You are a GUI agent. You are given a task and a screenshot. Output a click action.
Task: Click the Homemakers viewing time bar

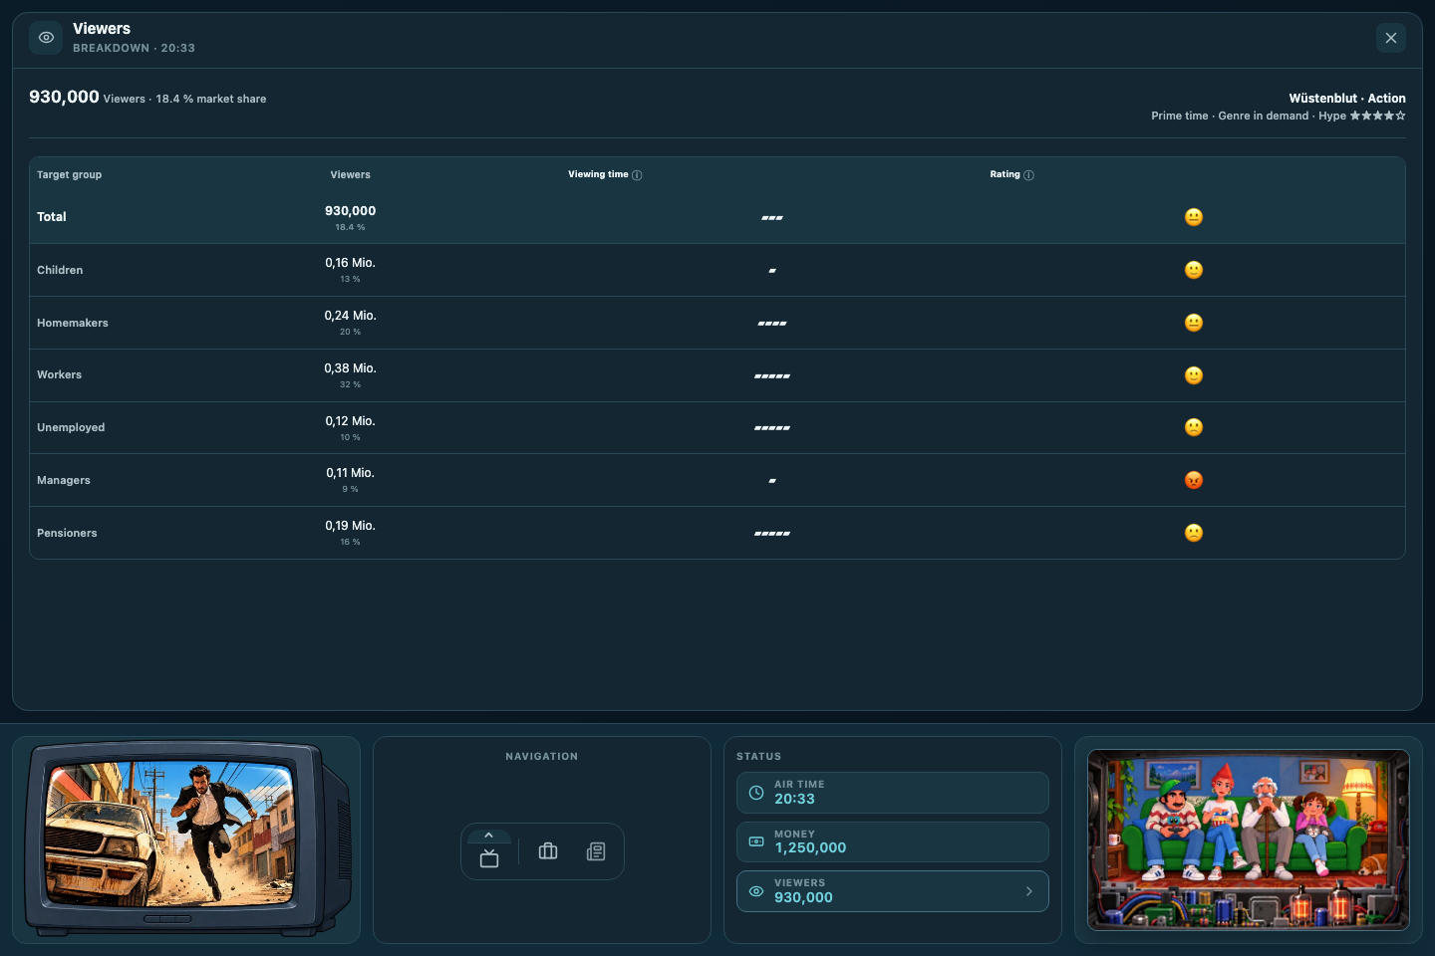[x=772, y=324]
